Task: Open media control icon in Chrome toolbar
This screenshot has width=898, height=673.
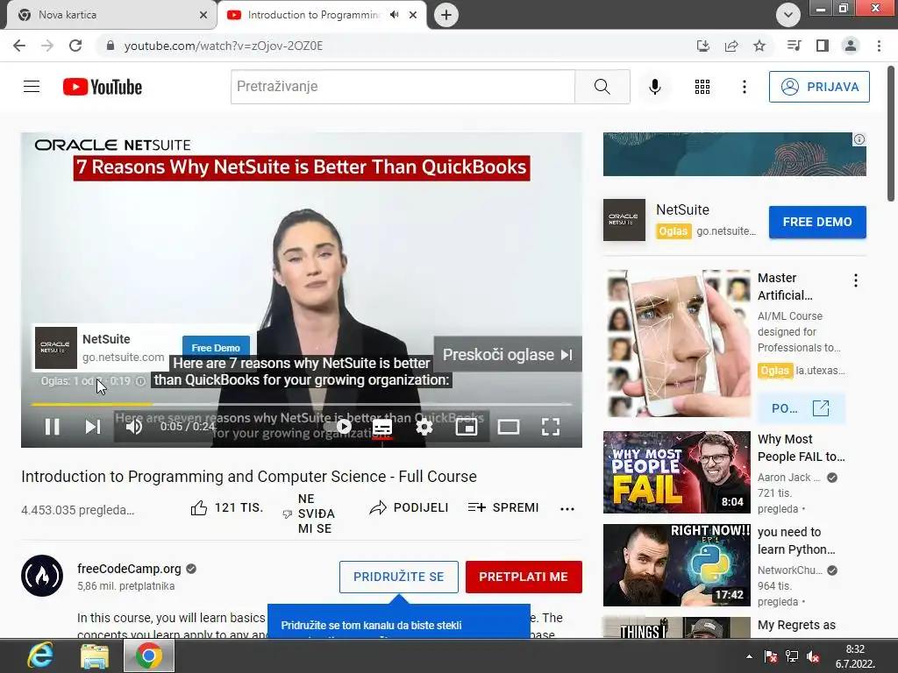Action: tap(794, 46)
